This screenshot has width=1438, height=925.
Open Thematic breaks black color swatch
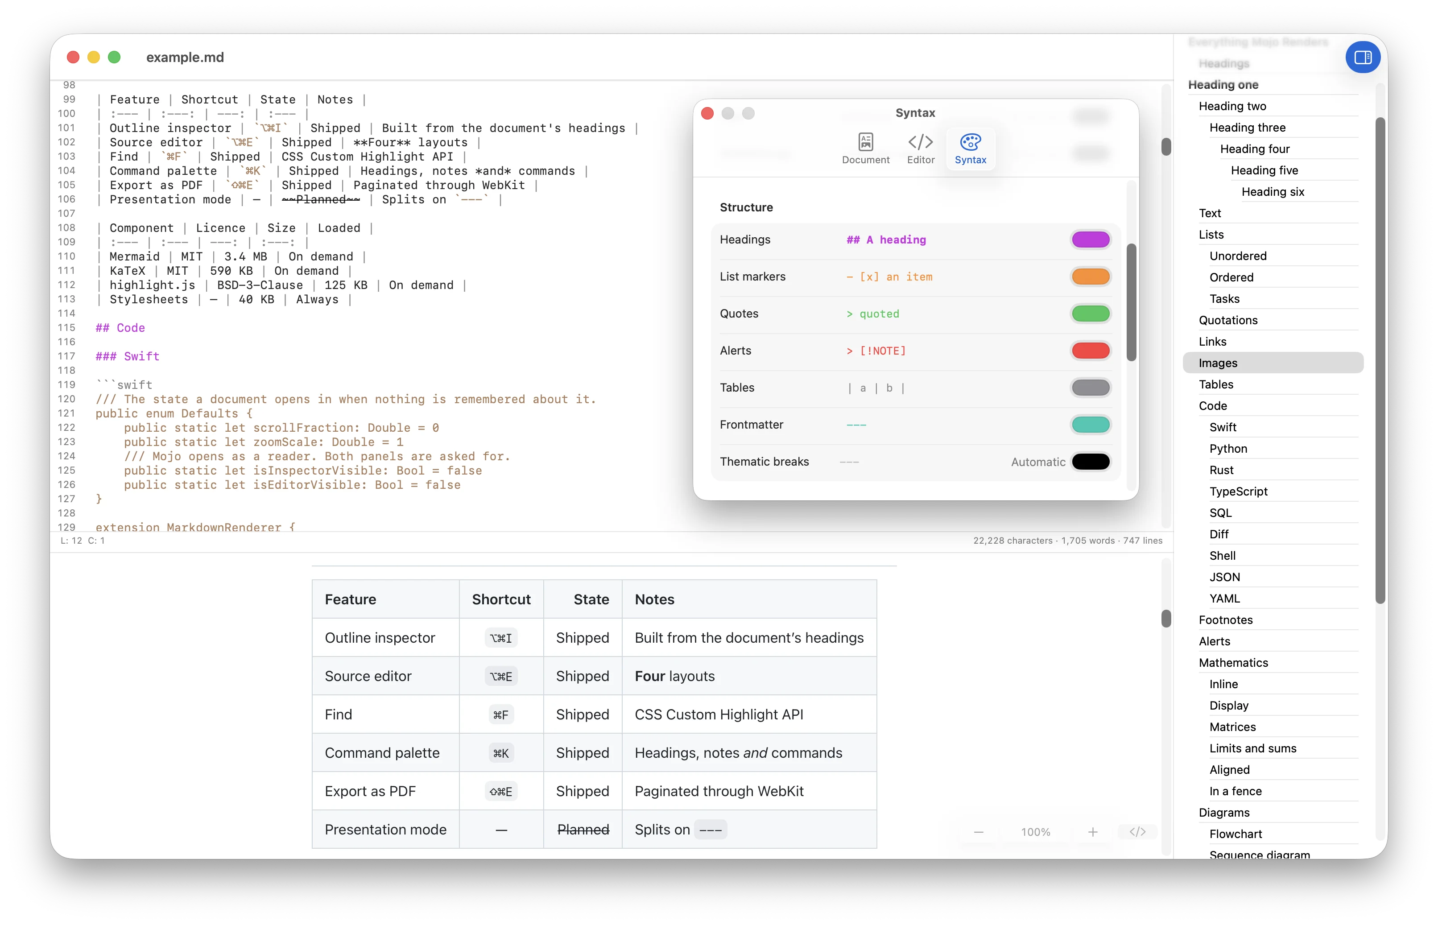(x=1090, y=462)
